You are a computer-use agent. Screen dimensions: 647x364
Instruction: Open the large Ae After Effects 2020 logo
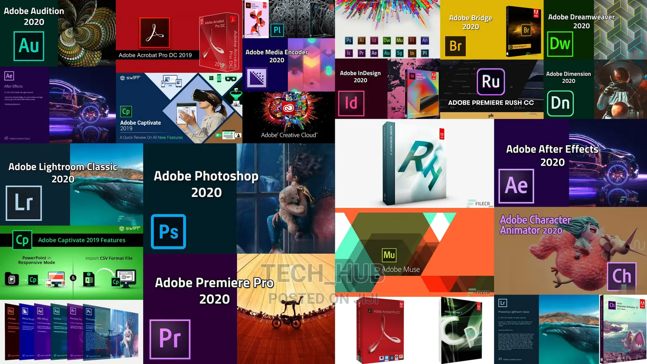coord(516,186)
